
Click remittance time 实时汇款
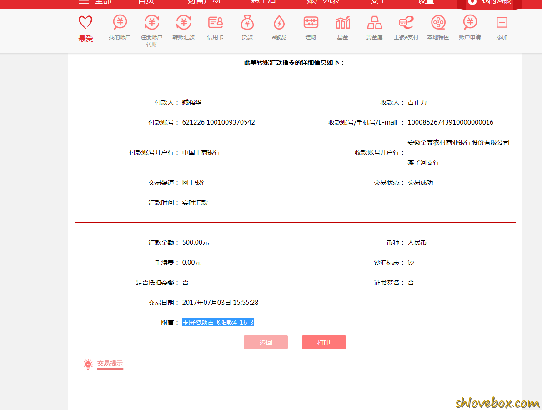195,202
